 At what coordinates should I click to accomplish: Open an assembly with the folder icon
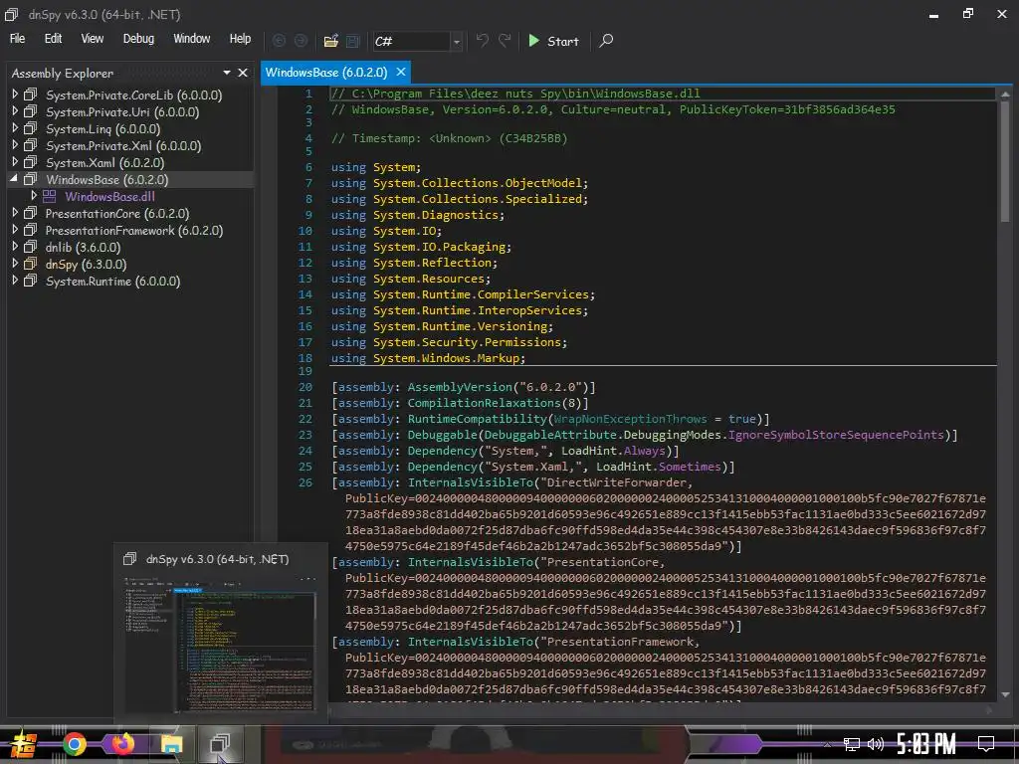tap(330, 41)
